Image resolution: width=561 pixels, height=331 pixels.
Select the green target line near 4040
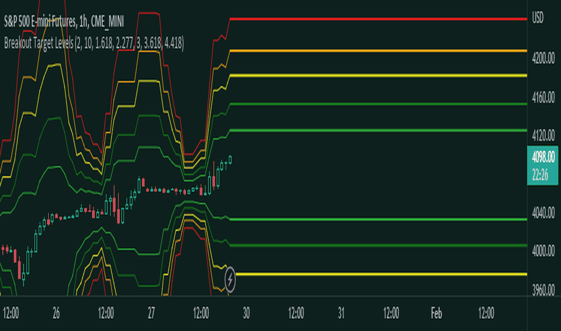[x=379, y=219]
